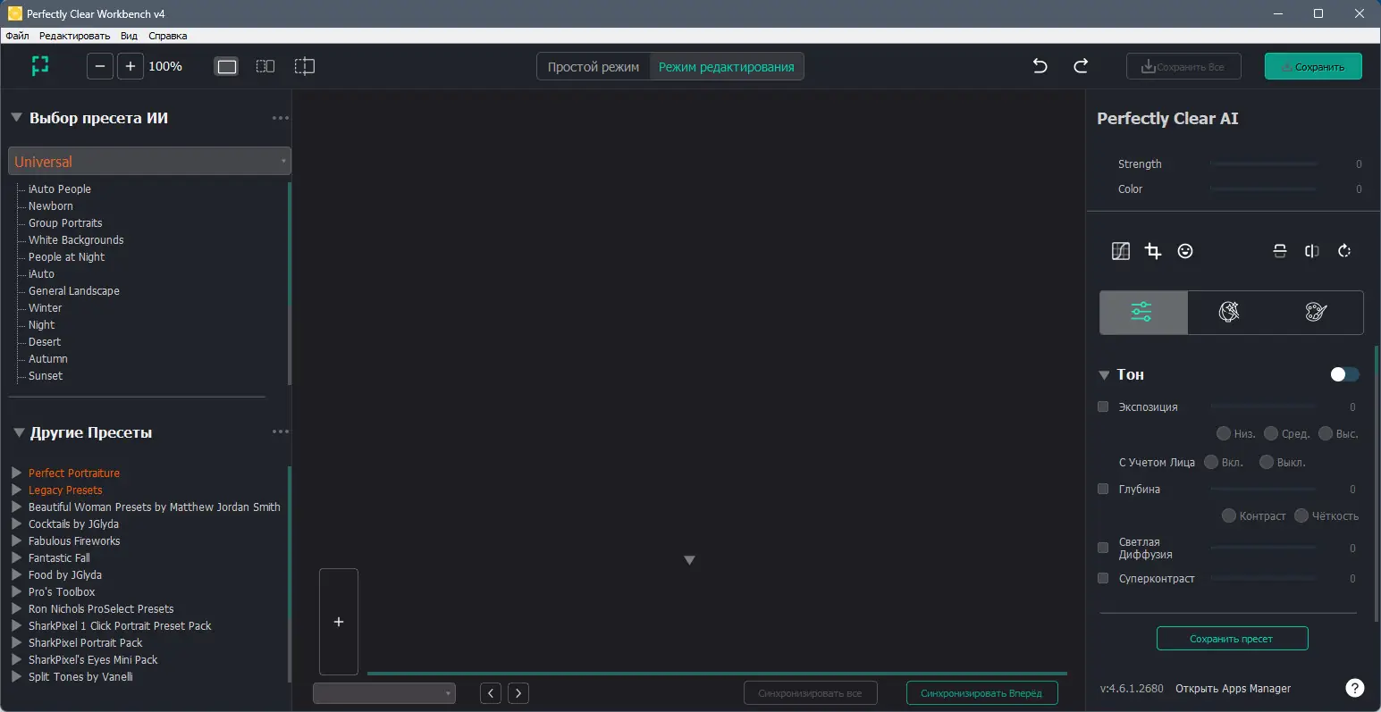This screenshot has height=712, width=1381.
Task: Select the Выс. radio option
Action: [x=1326, y=433]
